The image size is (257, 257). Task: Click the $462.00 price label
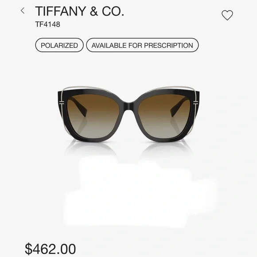coord(51,249)
